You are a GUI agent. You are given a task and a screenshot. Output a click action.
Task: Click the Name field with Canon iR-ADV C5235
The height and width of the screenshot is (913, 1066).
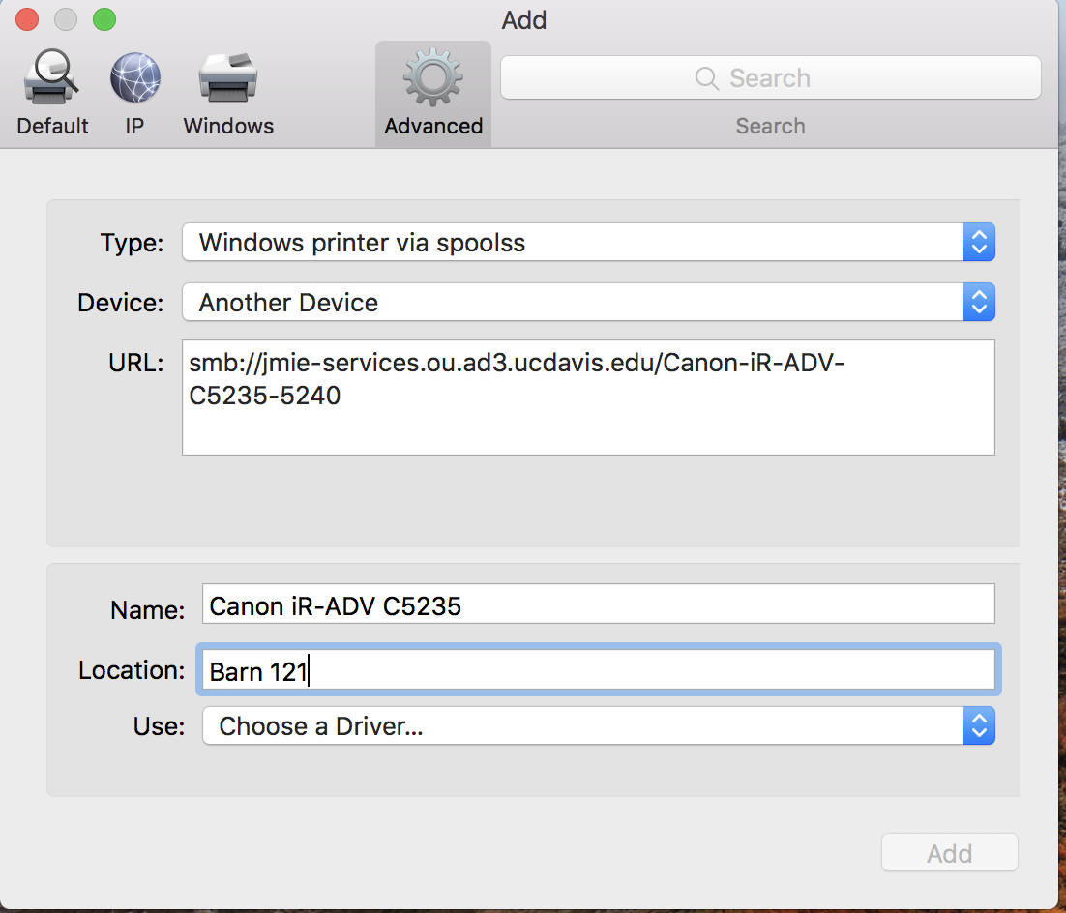point(598,604)
